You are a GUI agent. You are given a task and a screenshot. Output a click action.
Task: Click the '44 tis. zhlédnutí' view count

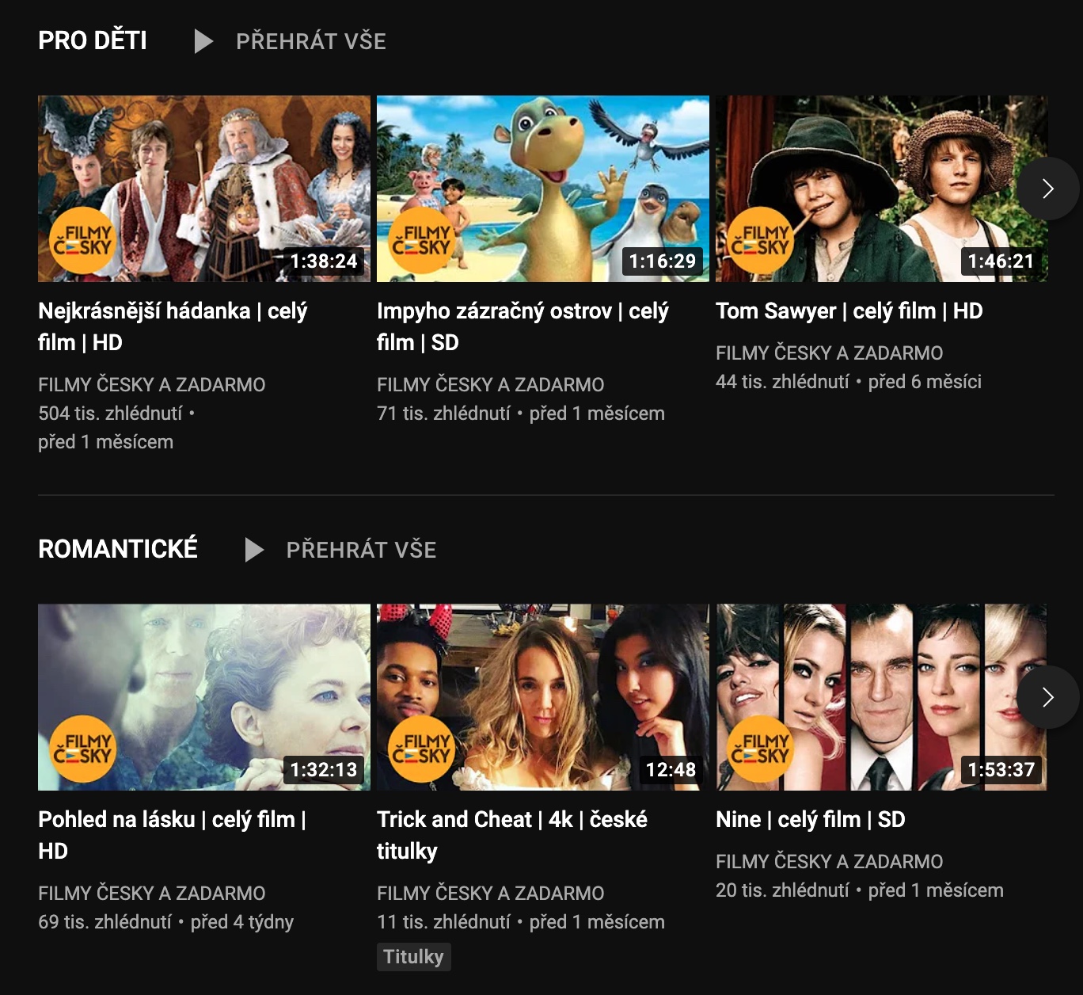(782, 382)
